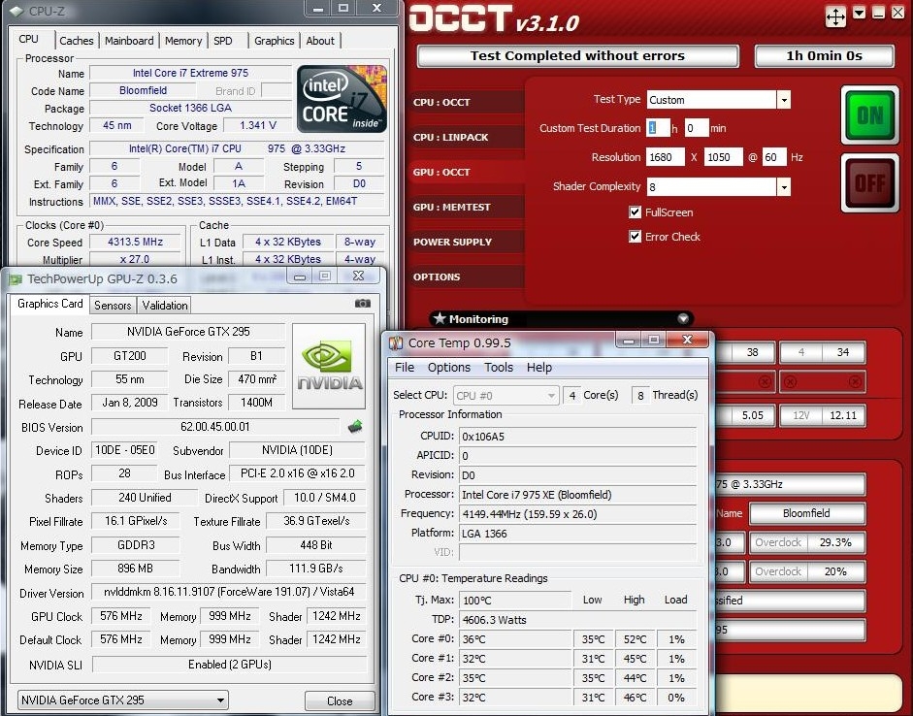The height and width of the screenshot is (716, 913).
Task: Open the Test Type dropdown
Action: point(783,100)
